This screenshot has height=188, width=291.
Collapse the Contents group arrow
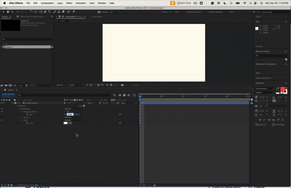click(x=16, y=106)
